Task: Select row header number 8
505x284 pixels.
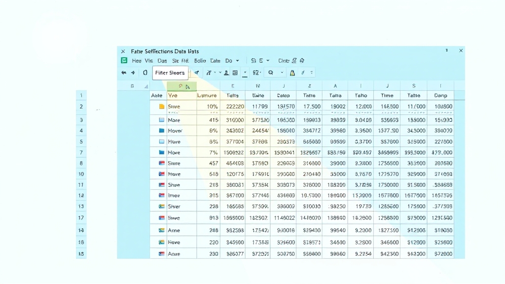Action: [x=81, y=163]
